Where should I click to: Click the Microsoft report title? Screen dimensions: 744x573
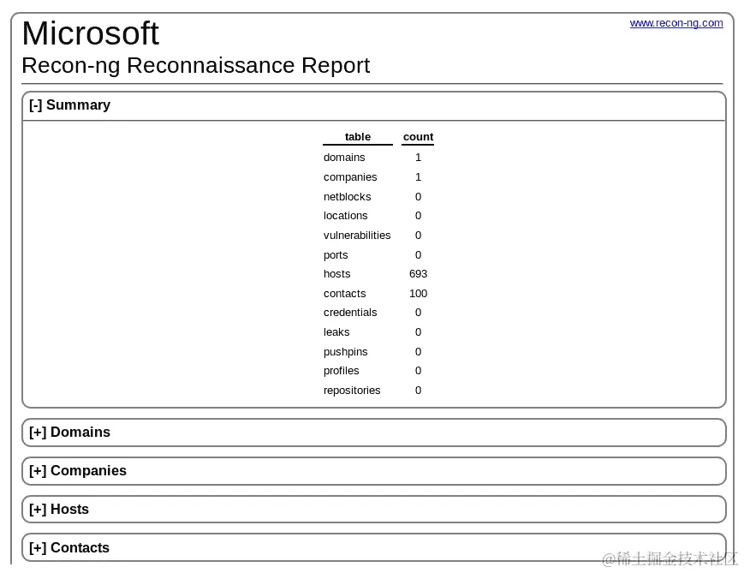pos(91,33)
